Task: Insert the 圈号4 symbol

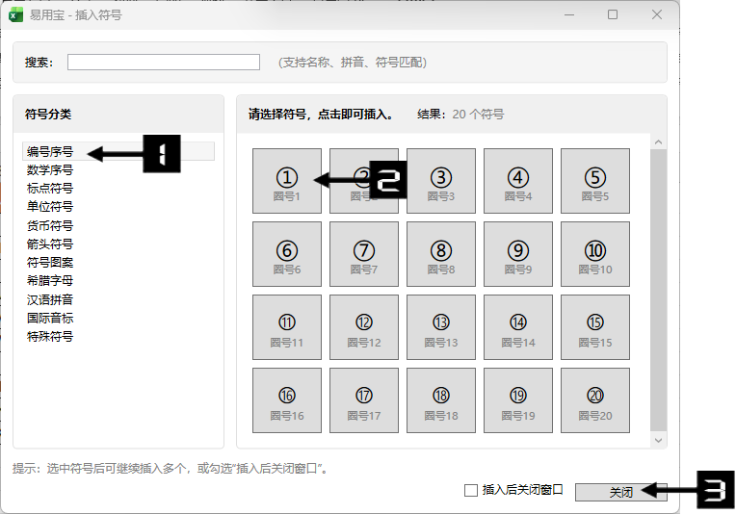Action: (x=517, y=183)
